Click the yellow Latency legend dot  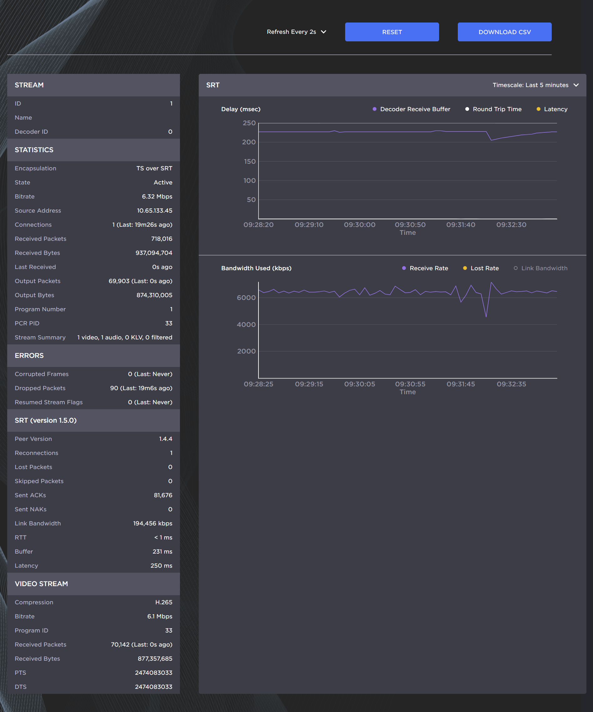point(539,109)
